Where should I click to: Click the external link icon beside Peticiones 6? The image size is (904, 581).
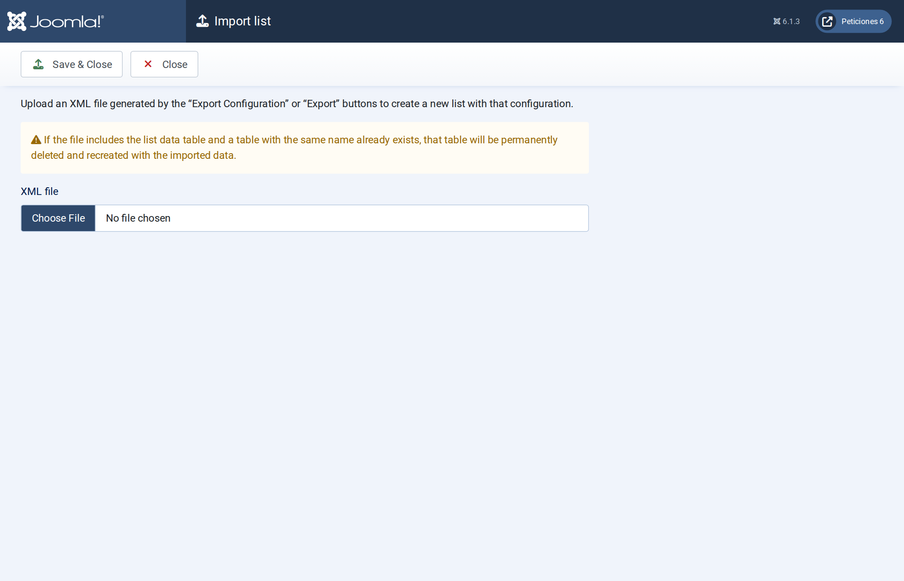[827, 22]
